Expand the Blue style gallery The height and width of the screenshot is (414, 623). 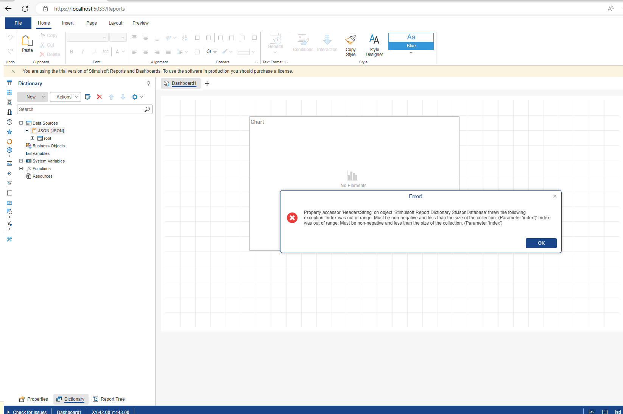pos(411,53)
